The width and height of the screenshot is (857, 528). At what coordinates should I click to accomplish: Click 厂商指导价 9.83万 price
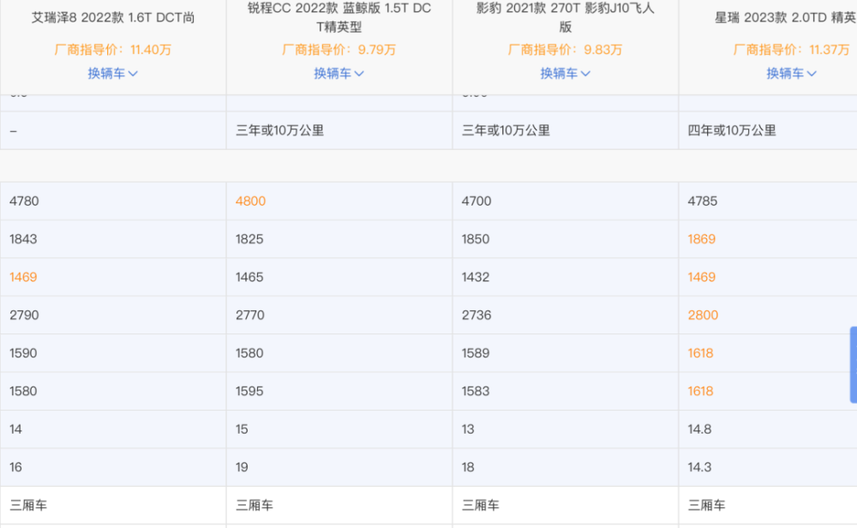(565, 50)
